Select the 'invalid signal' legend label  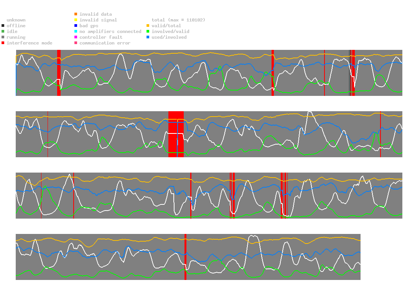[x=98, y=20]
